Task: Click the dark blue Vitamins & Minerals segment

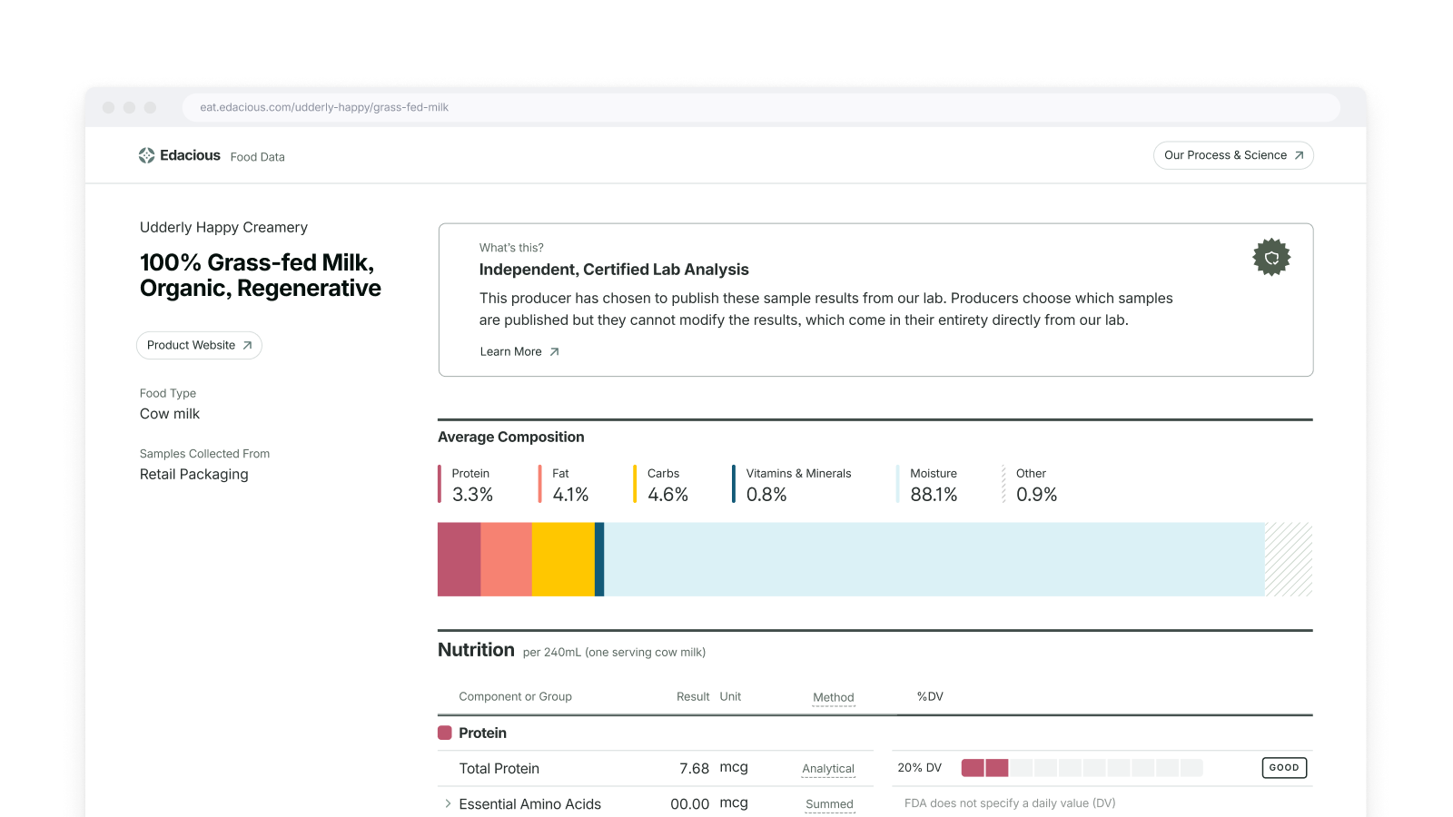Action: pos(599,559)
